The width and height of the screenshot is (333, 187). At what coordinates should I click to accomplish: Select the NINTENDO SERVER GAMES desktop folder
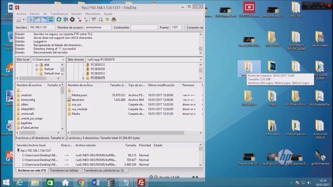297,41
